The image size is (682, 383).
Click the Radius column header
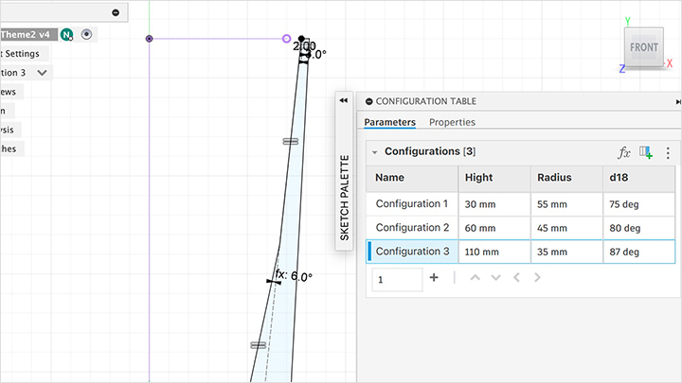click(x=566, y=178)
